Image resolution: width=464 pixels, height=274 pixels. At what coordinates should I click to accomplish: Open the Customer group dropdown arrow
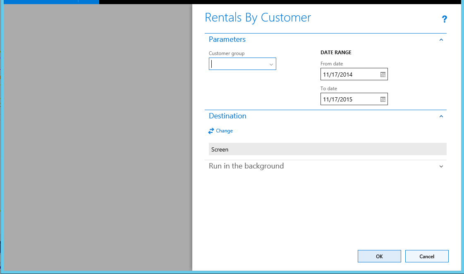tap(271, 64)
